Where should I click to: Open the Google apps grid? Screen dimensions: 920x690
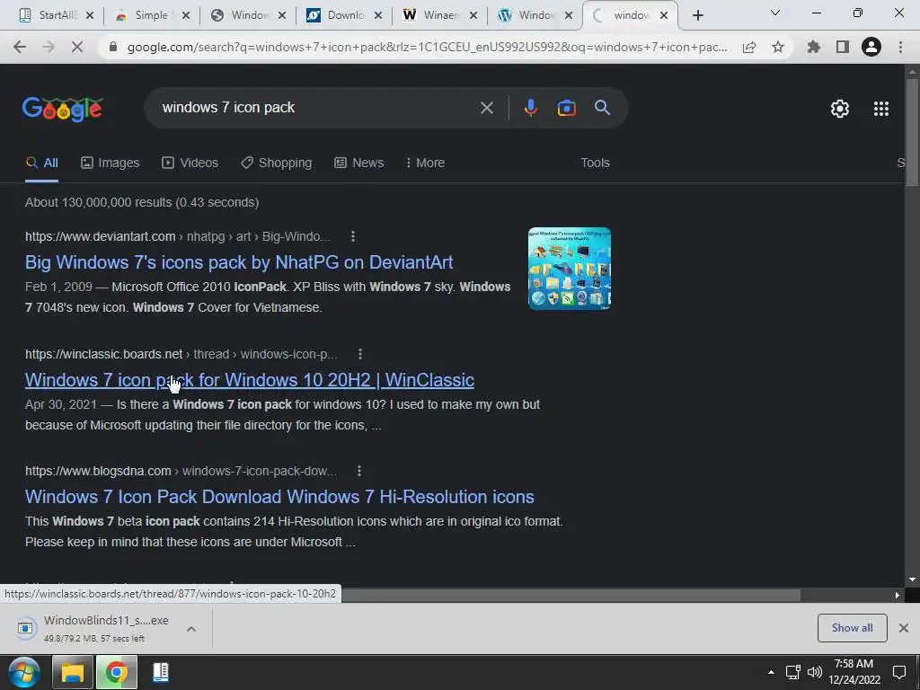coord(881,109)
